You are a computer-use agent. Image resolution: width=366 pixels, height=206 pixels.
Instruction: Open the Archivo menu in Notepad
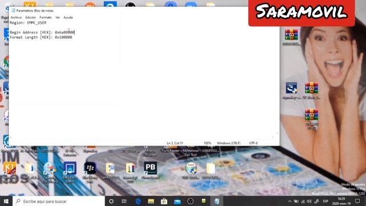[16, 17]
